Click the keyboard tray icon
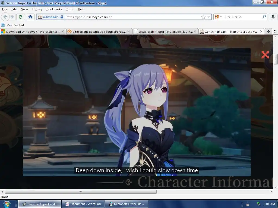 (248, 204)
